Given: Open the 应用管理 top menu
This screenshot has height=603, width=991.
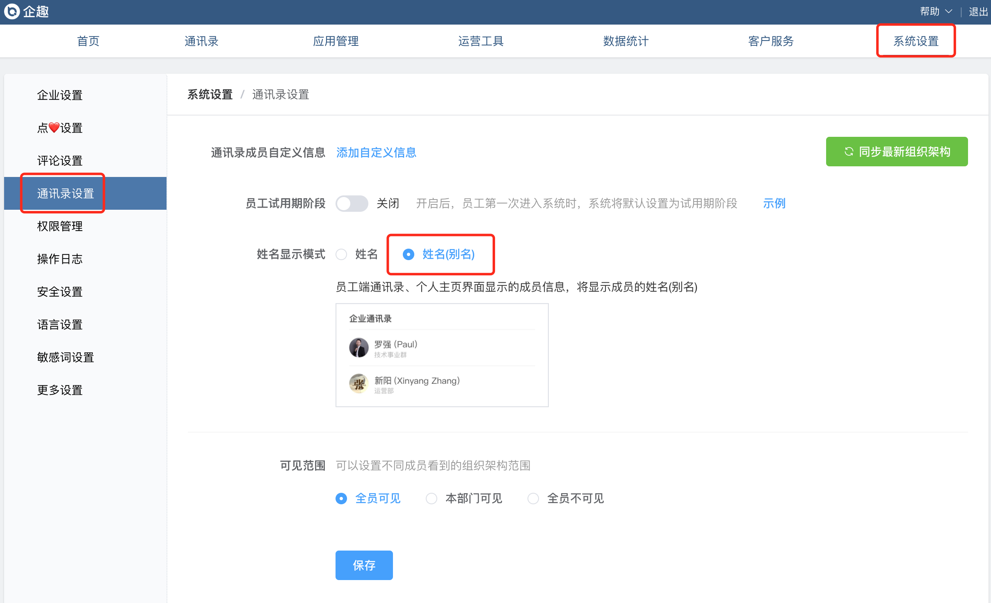Looking at the screenshot, I should coord(336,41).
